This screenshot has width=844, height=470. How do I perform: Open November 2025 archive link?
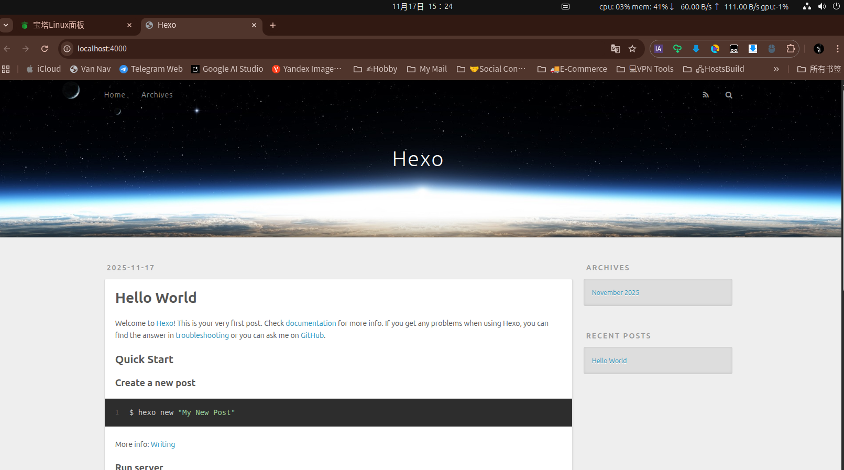(x=616, y=292)
